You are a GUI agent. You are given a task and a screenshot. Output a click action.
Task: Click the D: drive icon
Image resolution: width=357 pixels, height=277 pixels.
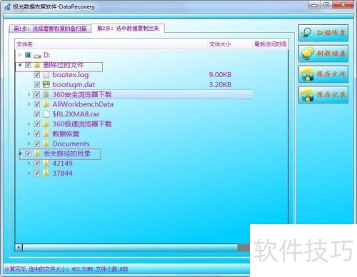pyautogui.click(x=37, y=56)
